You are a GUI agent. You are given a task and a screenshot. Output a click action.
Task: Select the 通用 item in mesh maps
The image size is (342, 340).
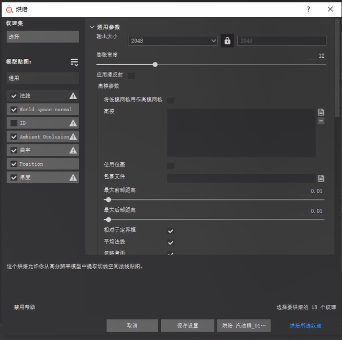click(42, 78)
